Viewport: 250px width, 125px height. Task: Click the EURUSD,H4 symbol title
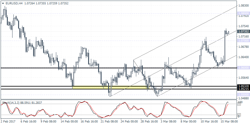tap(14, 3)
